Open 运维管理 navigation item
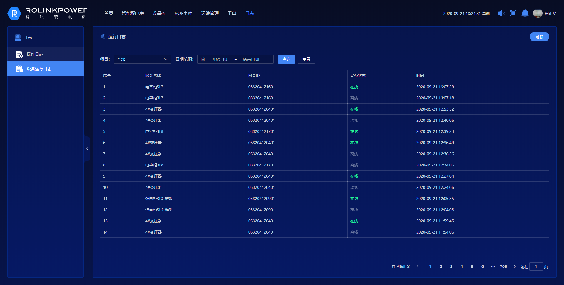564x285 pixels. tap(210, 14)
